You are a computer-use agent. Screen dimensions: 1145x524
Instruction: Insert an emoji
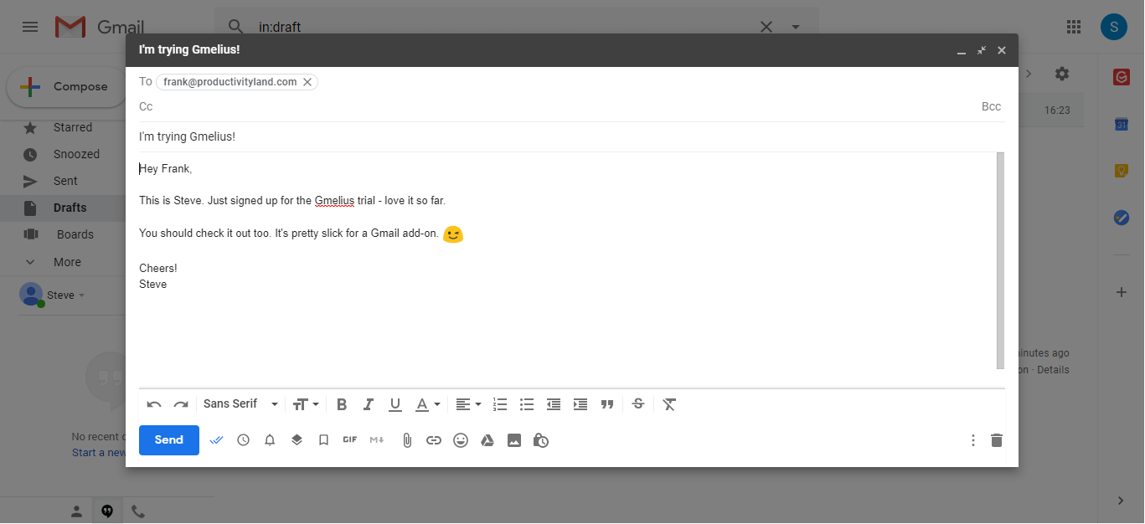tap(461, 440)
